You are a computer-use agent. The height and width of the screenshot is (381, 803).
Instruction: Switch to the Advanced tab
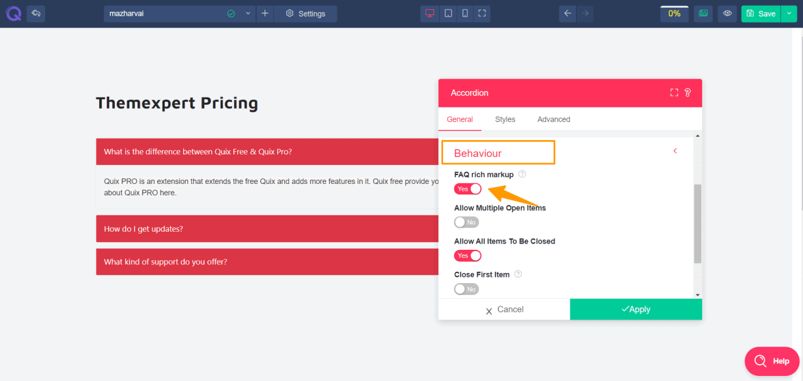click(x=554, y=119)
